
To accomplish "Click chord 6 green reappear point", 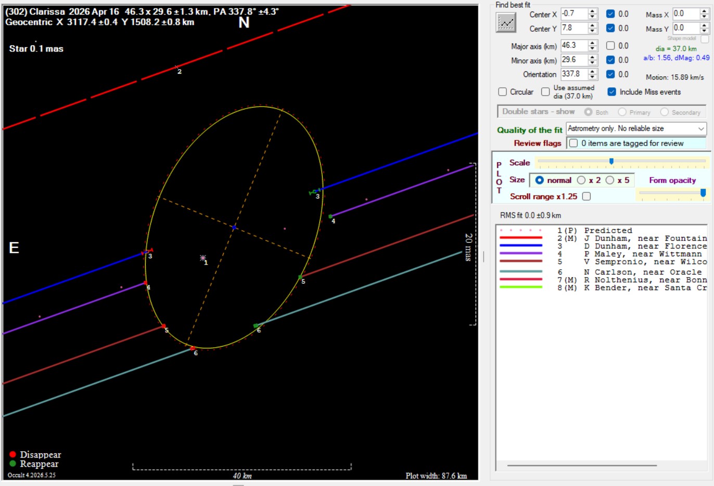I will pyautogui.click(x=256, y=326).
